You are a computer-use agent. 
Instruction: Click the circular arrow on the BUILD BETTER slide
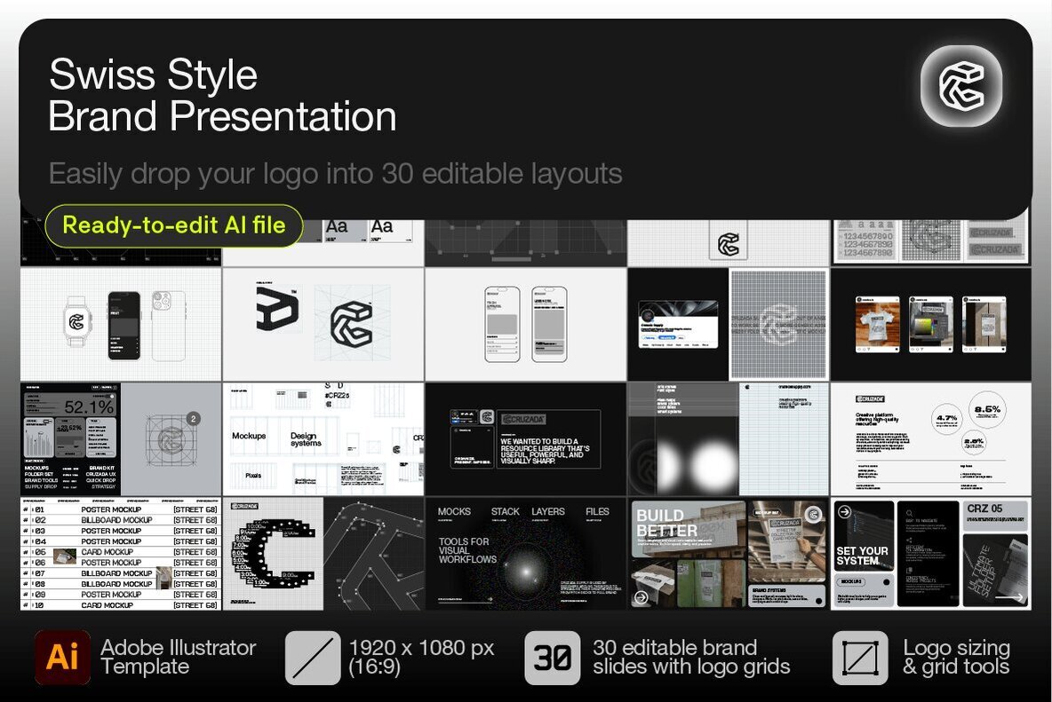[x=642, y=596]
